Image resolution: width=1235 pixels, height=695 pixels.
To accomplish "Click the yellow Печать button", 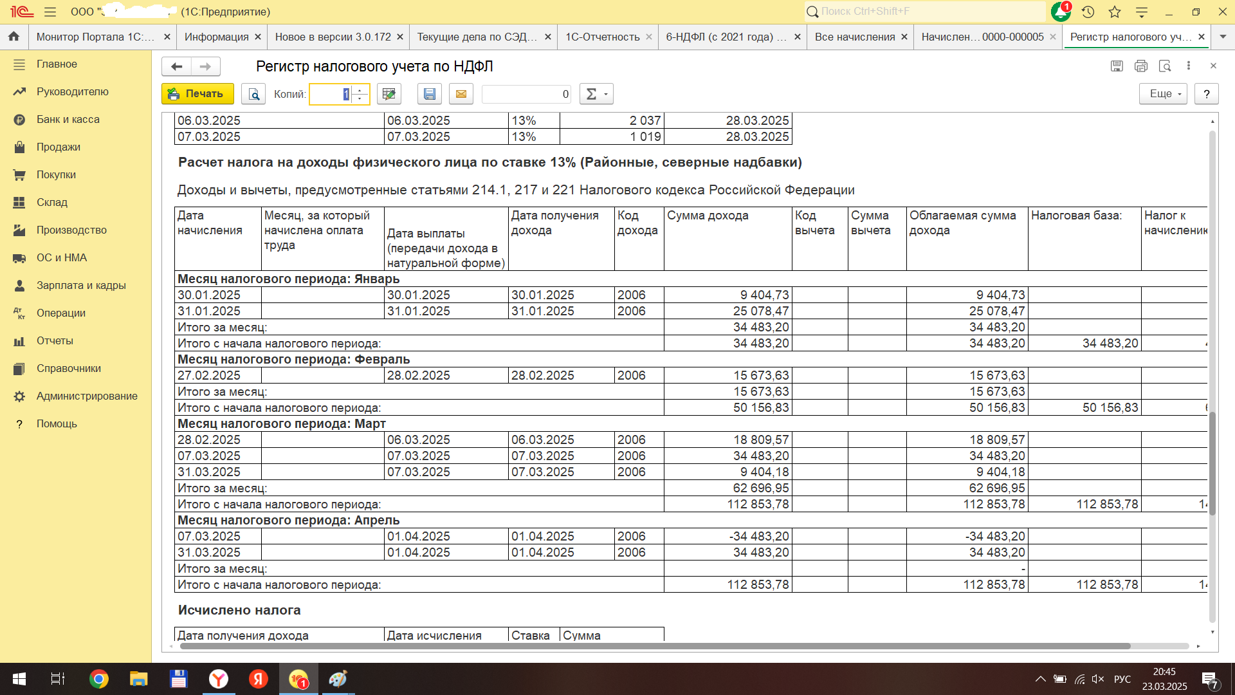I will coord(196,94).
